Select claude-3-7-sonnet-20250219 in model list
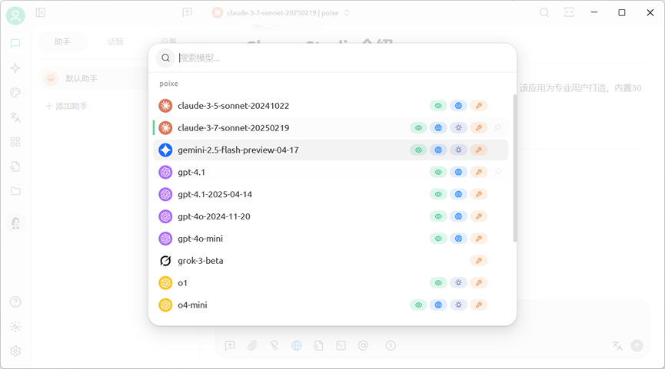665x369 pixels. click(331, 128)
